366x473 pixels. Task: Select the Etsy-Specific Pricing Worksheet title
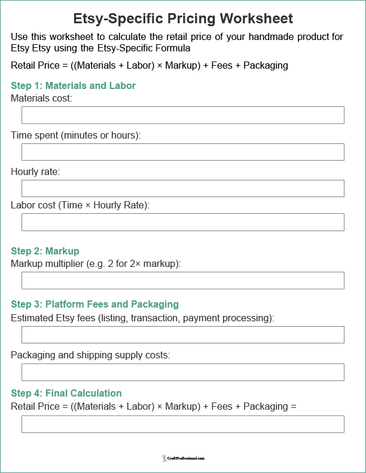[183, 19]
